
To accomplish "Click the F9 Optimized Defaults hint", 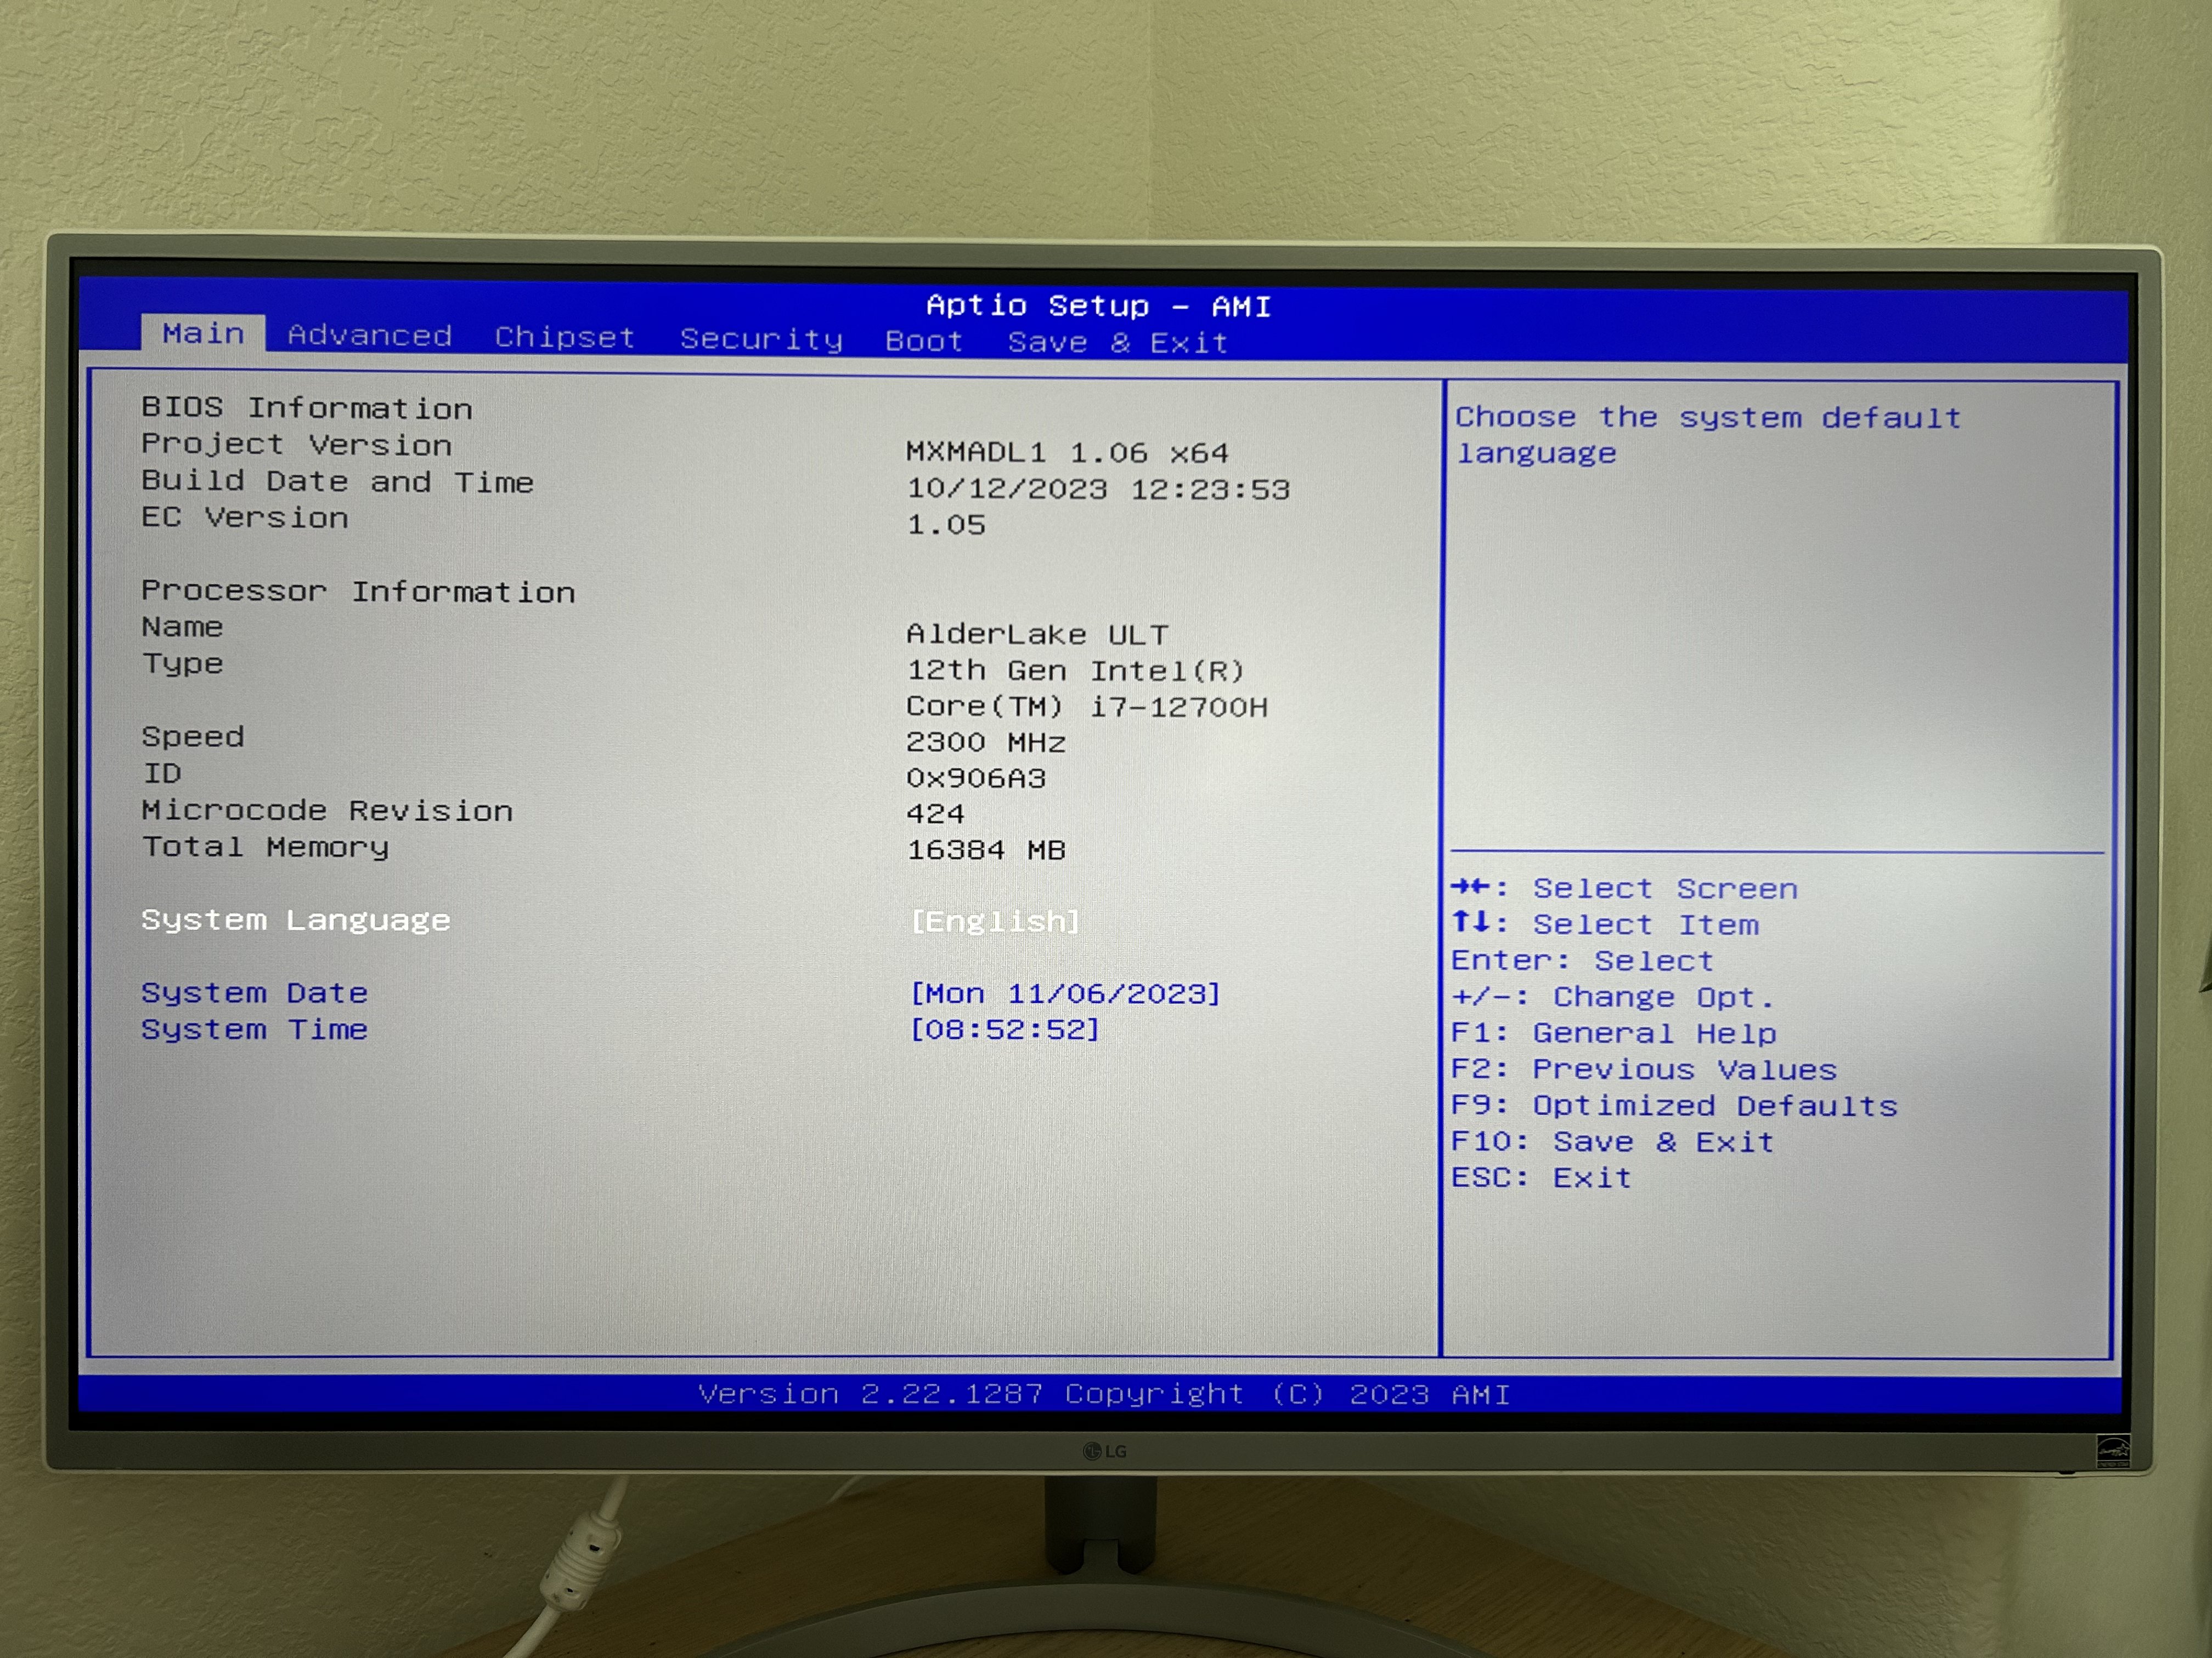I will [x=1673, y=1106].
